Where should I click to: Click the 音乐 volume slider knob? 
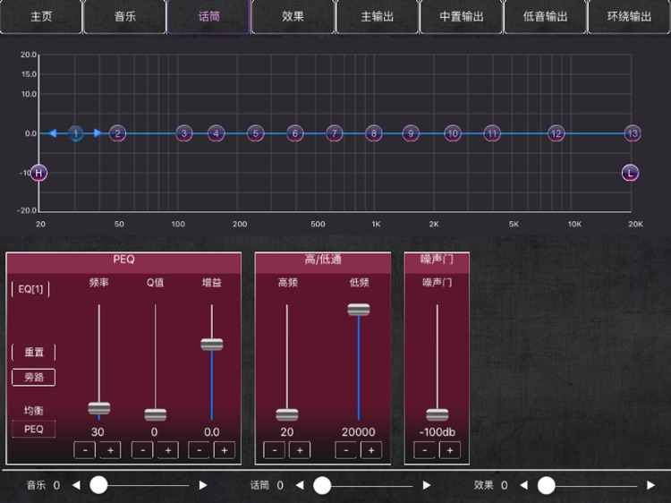point(98,485)
